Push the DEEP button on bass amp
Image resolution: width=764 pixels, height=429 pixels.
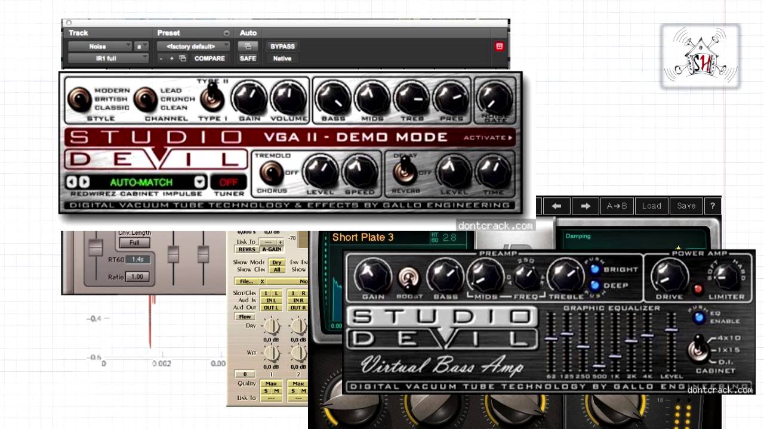(595, 285)
